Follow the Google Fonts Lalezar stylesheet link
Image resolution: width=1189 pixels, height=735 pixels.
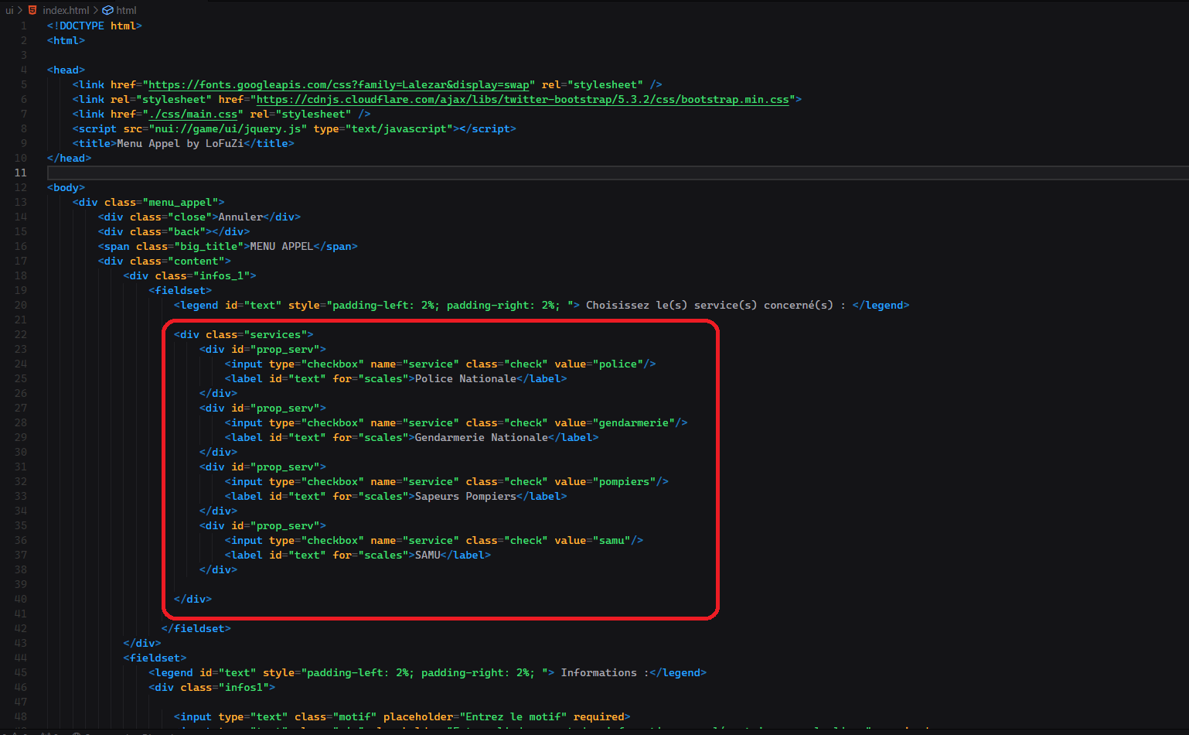pyautogui.click(x=339, y=85)
